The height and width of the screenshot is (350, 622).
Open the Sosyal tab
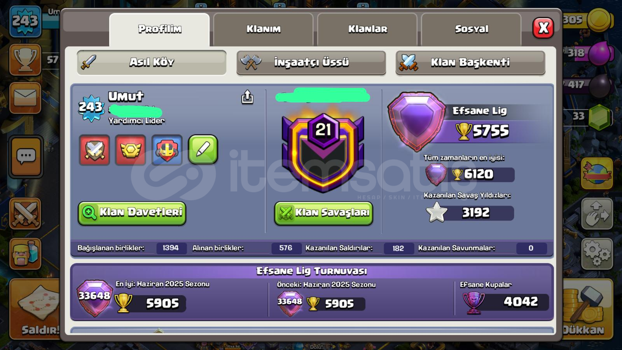[471, 30]
